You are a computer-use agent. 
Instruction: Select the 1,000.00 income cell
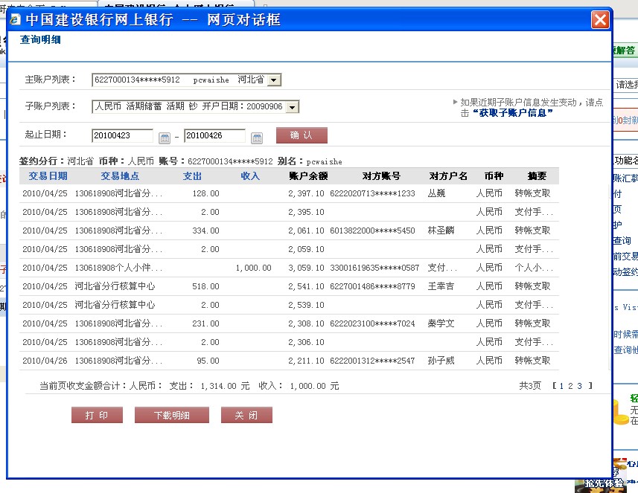[x=254, y=268]
